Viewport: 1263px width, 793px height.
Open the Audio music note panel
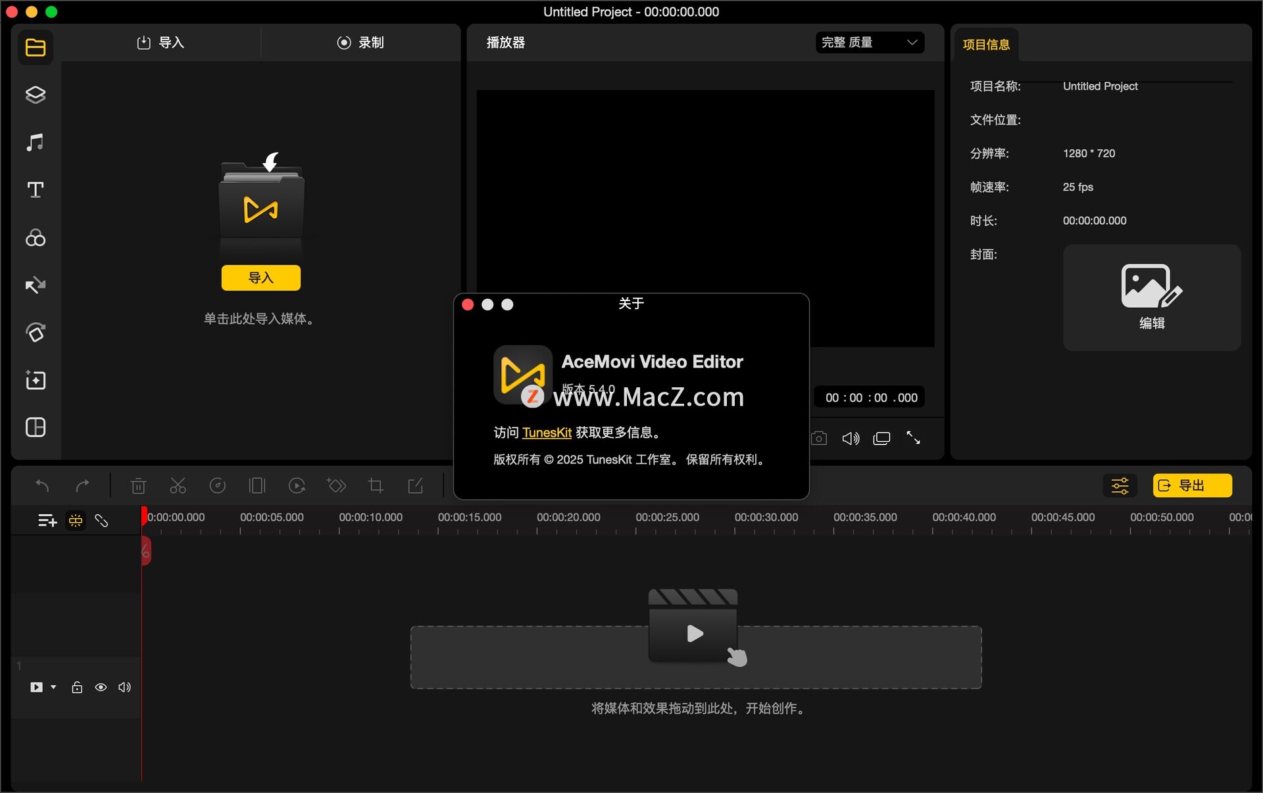tap(36, 142)
